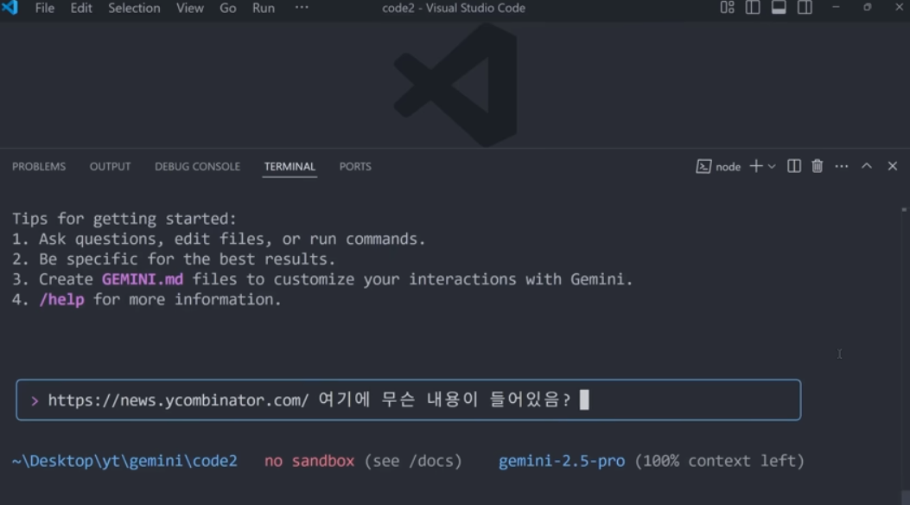The height and width of the screenshot is (505, 910).
Task: Show more menu bar items via ellipsis
Action: tap(302, 8)
